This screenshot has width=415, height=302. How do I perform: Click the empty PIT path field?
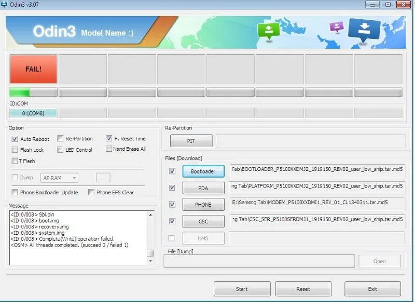[x=311, y=140]
